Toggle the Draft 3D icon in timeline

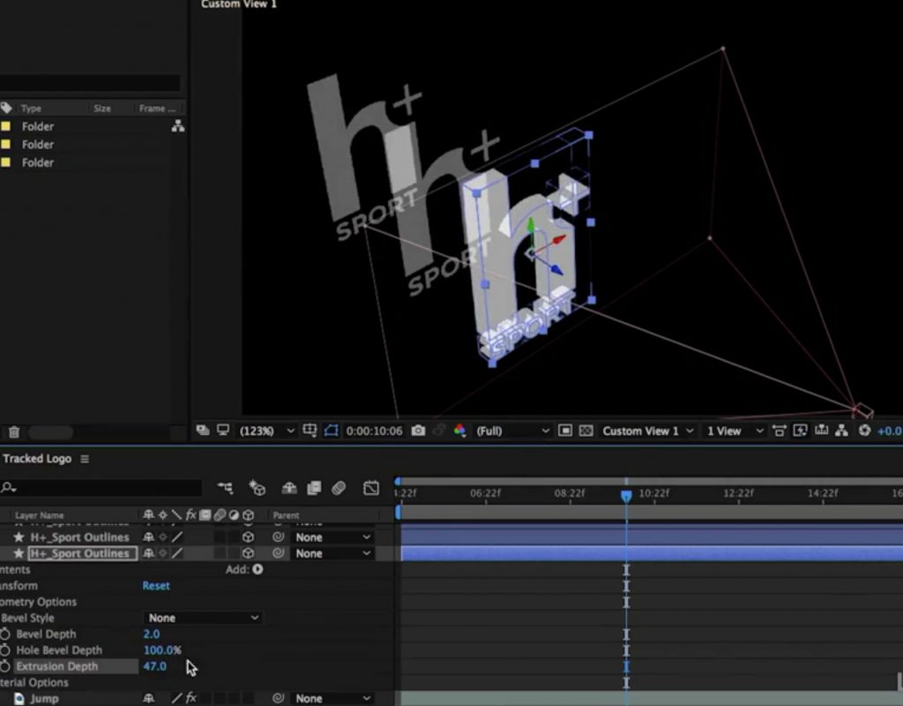click(257, 488)
